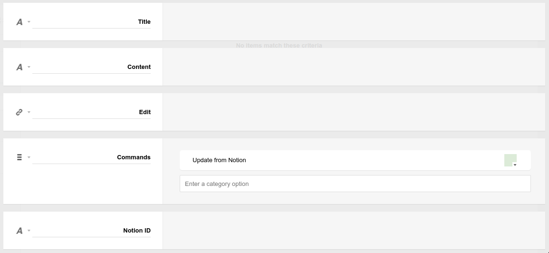Focus the Enter a category option field

tap(355, 184)
